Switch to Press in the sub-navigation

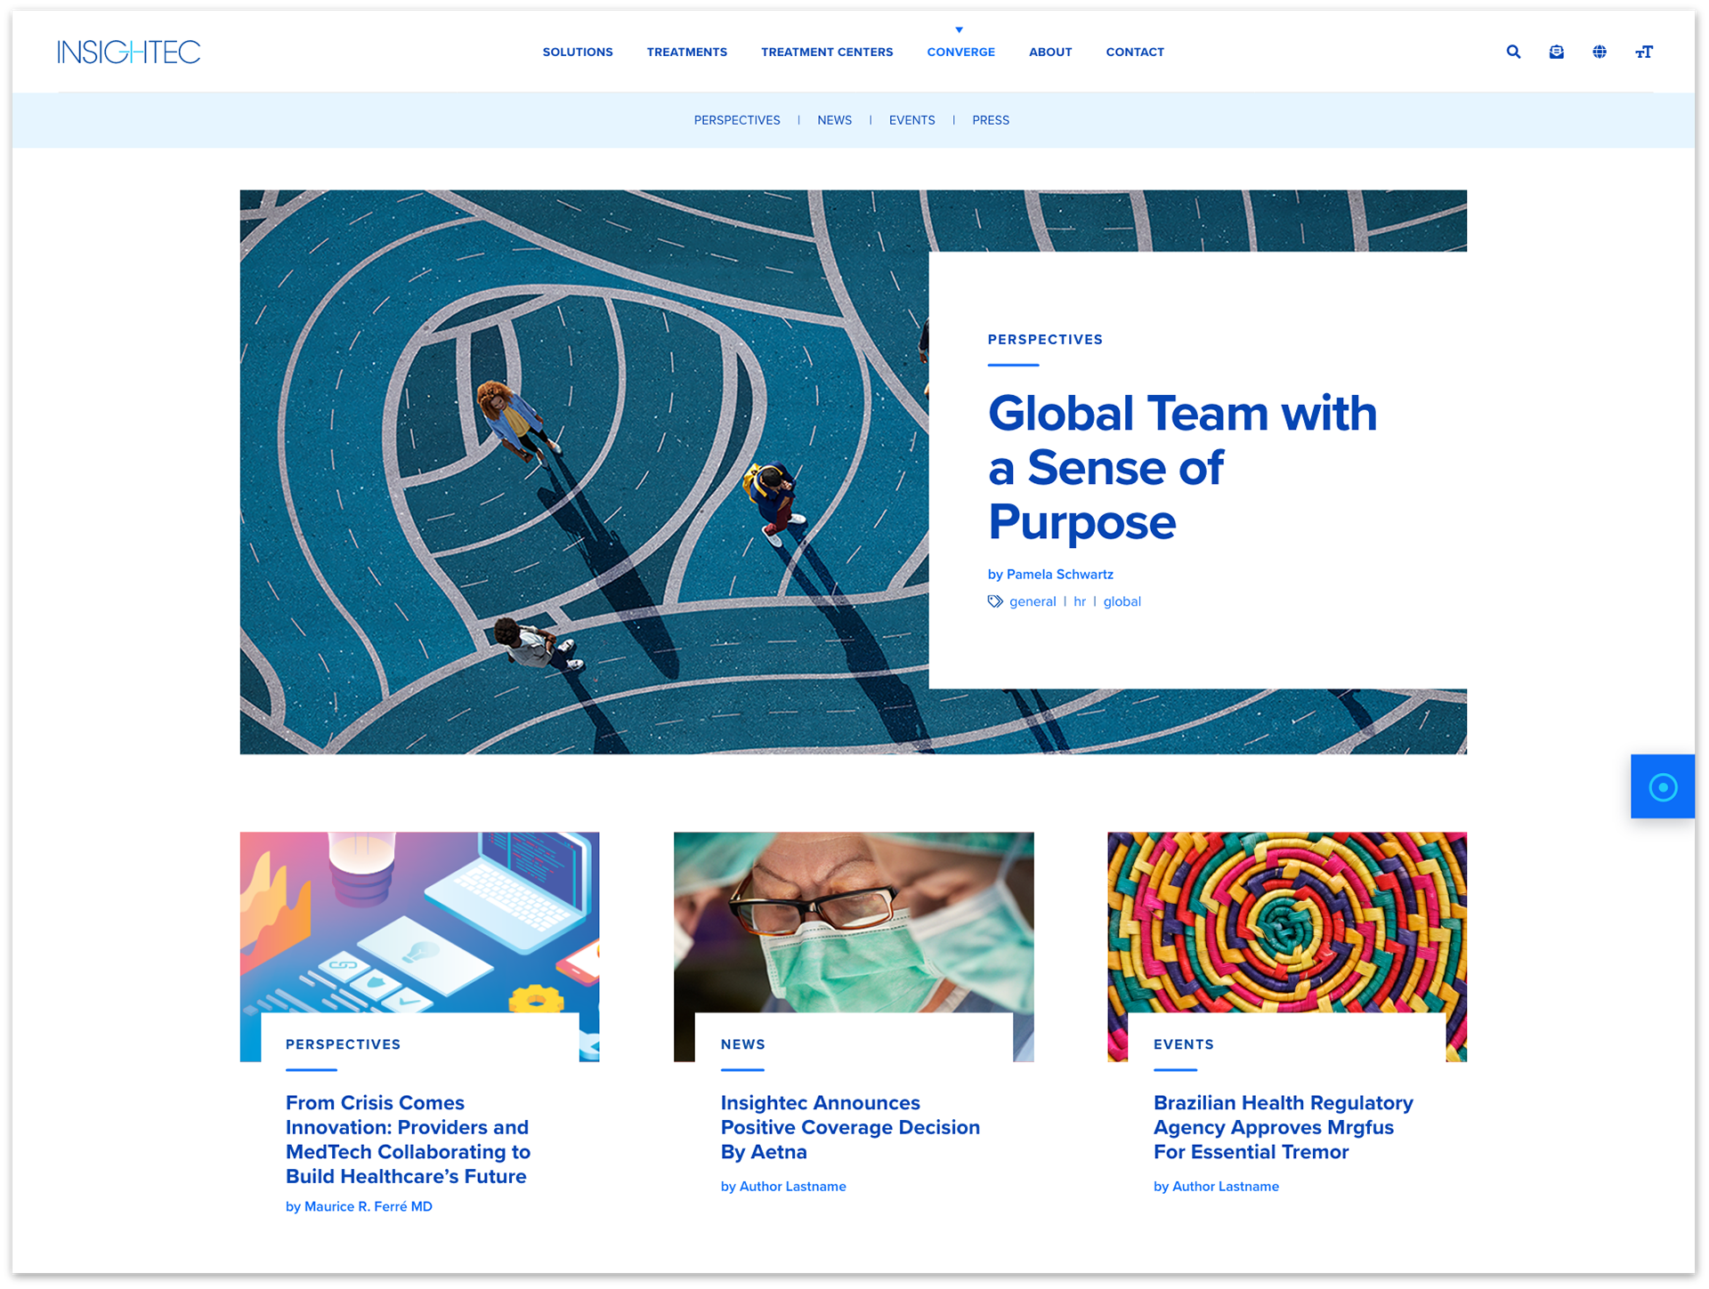click(991, 120)
